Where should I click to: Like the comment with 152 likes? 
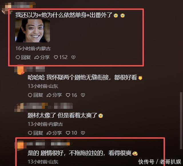pos(61,57)
